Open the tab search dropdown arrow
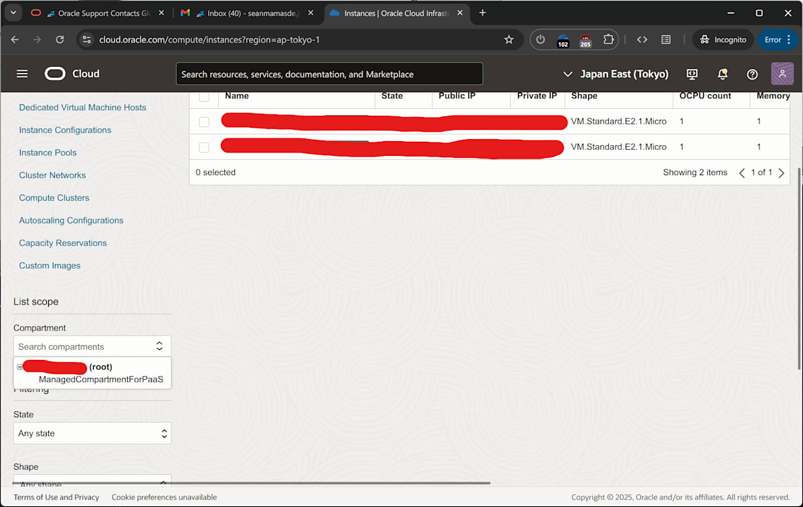The width and height of the screenshot is (803, 507). click(13, 13)
